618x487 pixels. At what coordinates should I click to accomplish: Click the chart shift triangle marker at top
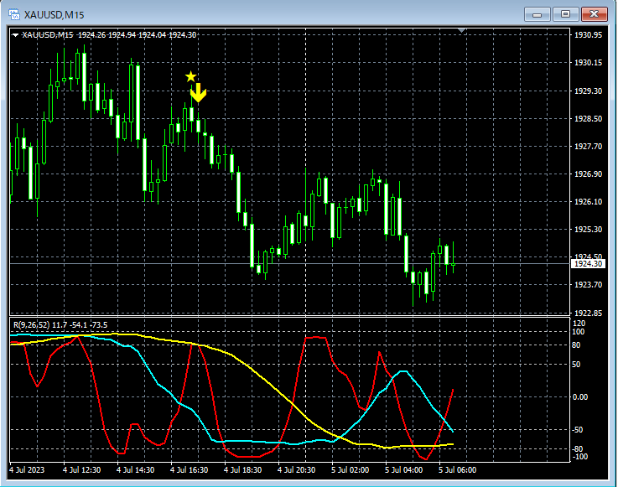click(461, 30)
